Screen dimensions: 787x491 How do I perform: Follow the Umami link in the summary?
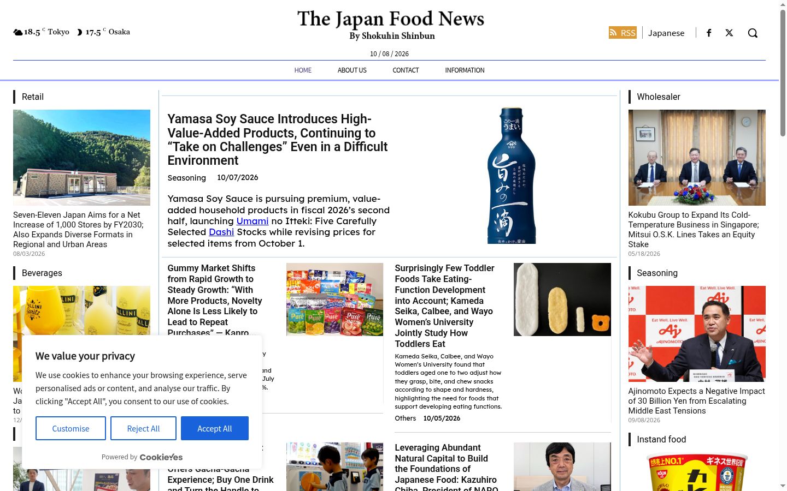[252, 221]
